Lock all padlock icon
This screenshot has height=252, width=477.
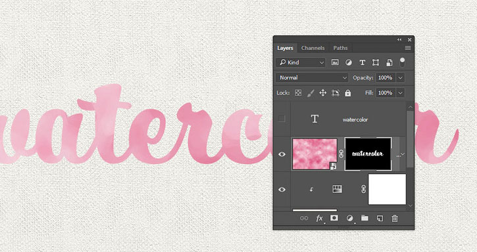(347, 93)
